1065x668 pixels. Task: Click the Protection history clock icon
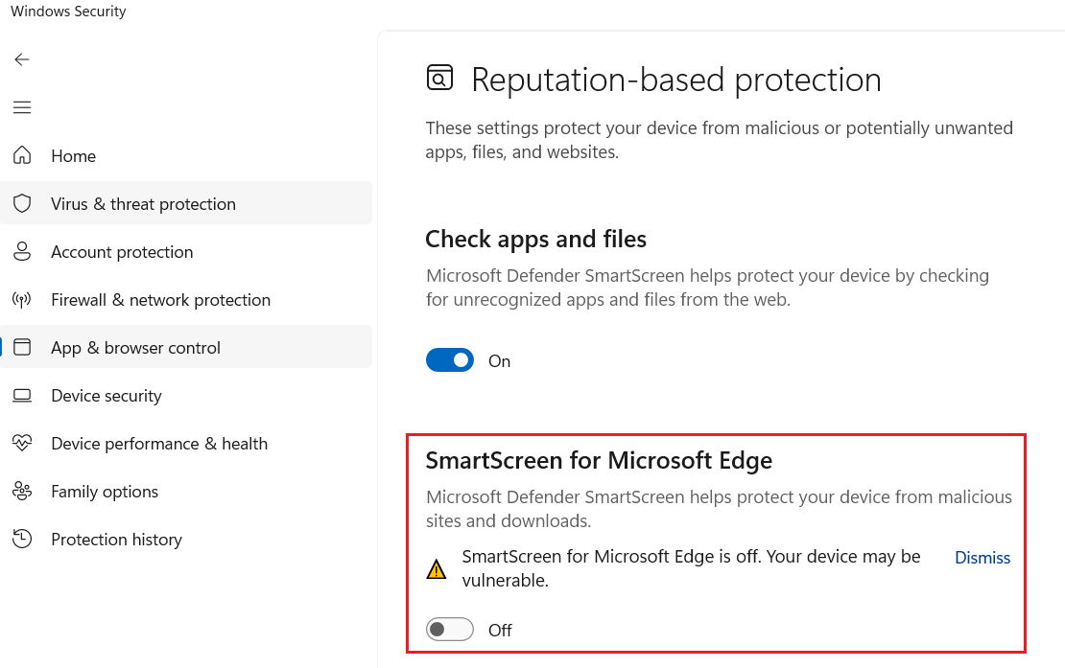point(22,540)
